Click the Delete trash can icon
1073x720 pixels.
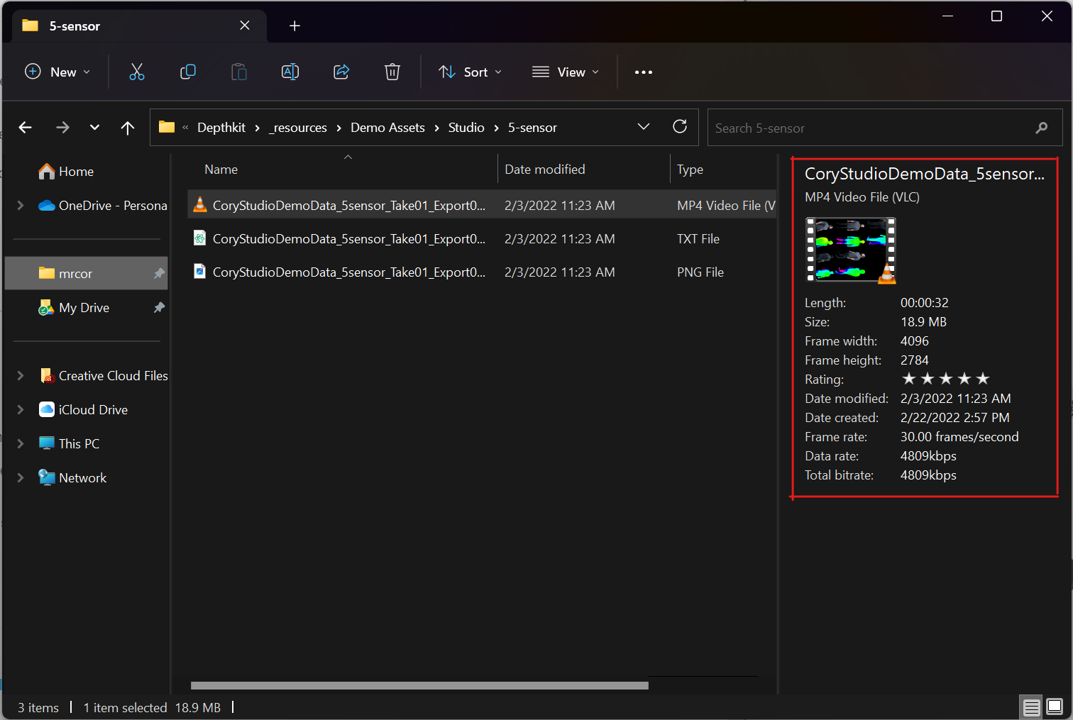click(x=392, y=72)
